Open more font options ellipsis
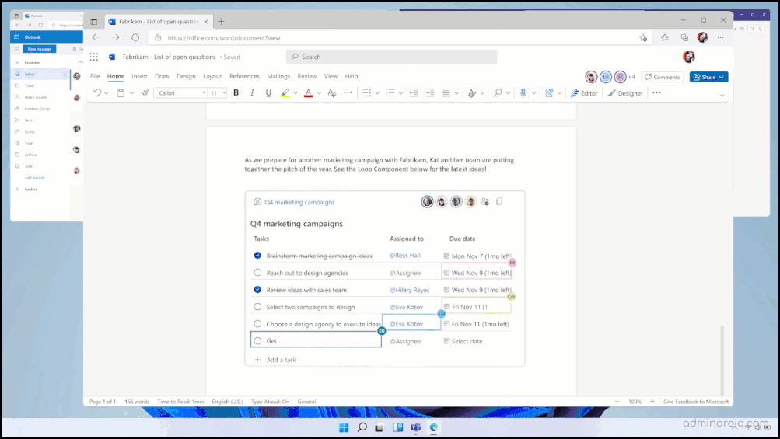 (348, 92)
